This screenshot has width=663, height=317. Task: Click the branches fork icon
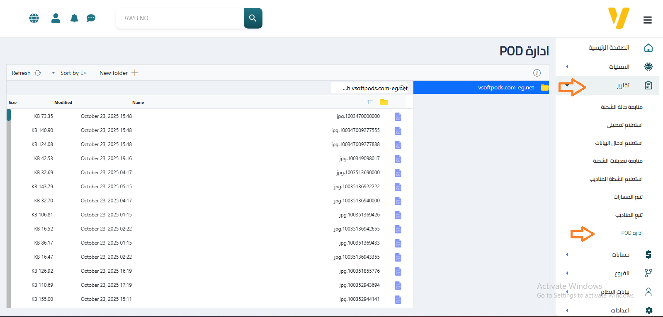(648, 273)
